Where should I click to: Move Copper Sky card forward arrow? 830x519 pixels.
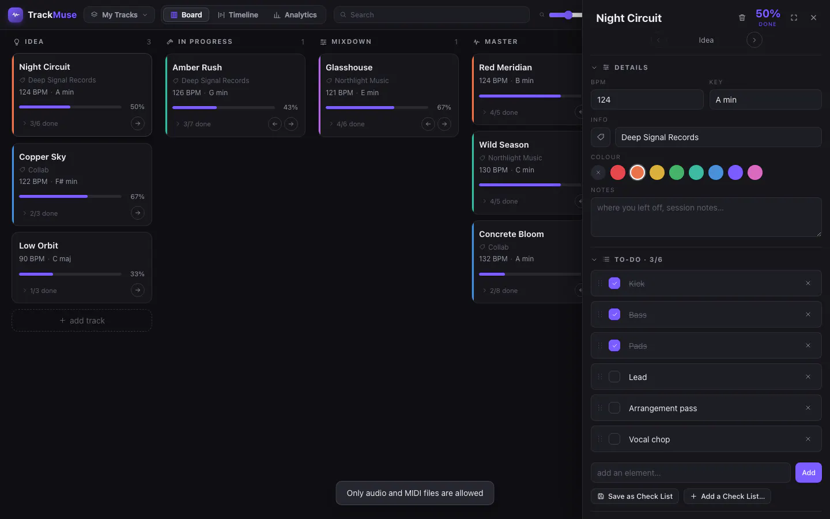[137, 213]
